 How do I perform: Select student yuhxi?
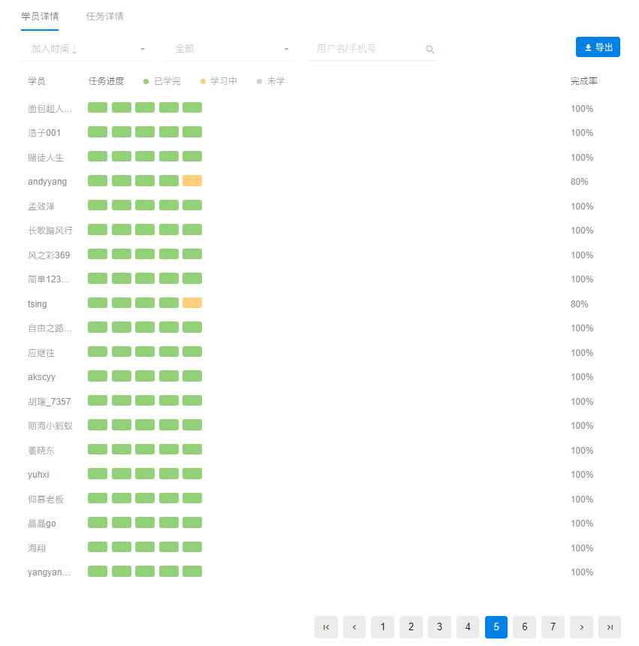point(38,475)
